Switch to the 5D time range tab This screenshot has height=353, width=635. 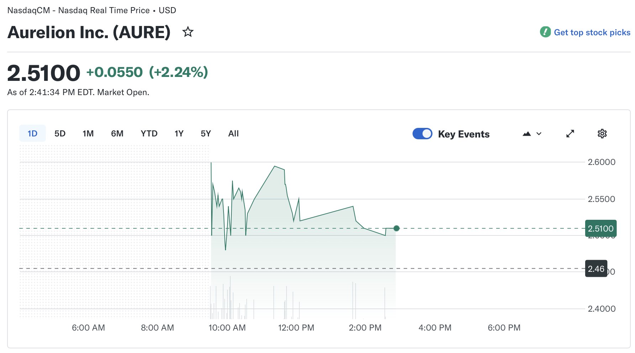pyautogui.click(x=59, y=133)
